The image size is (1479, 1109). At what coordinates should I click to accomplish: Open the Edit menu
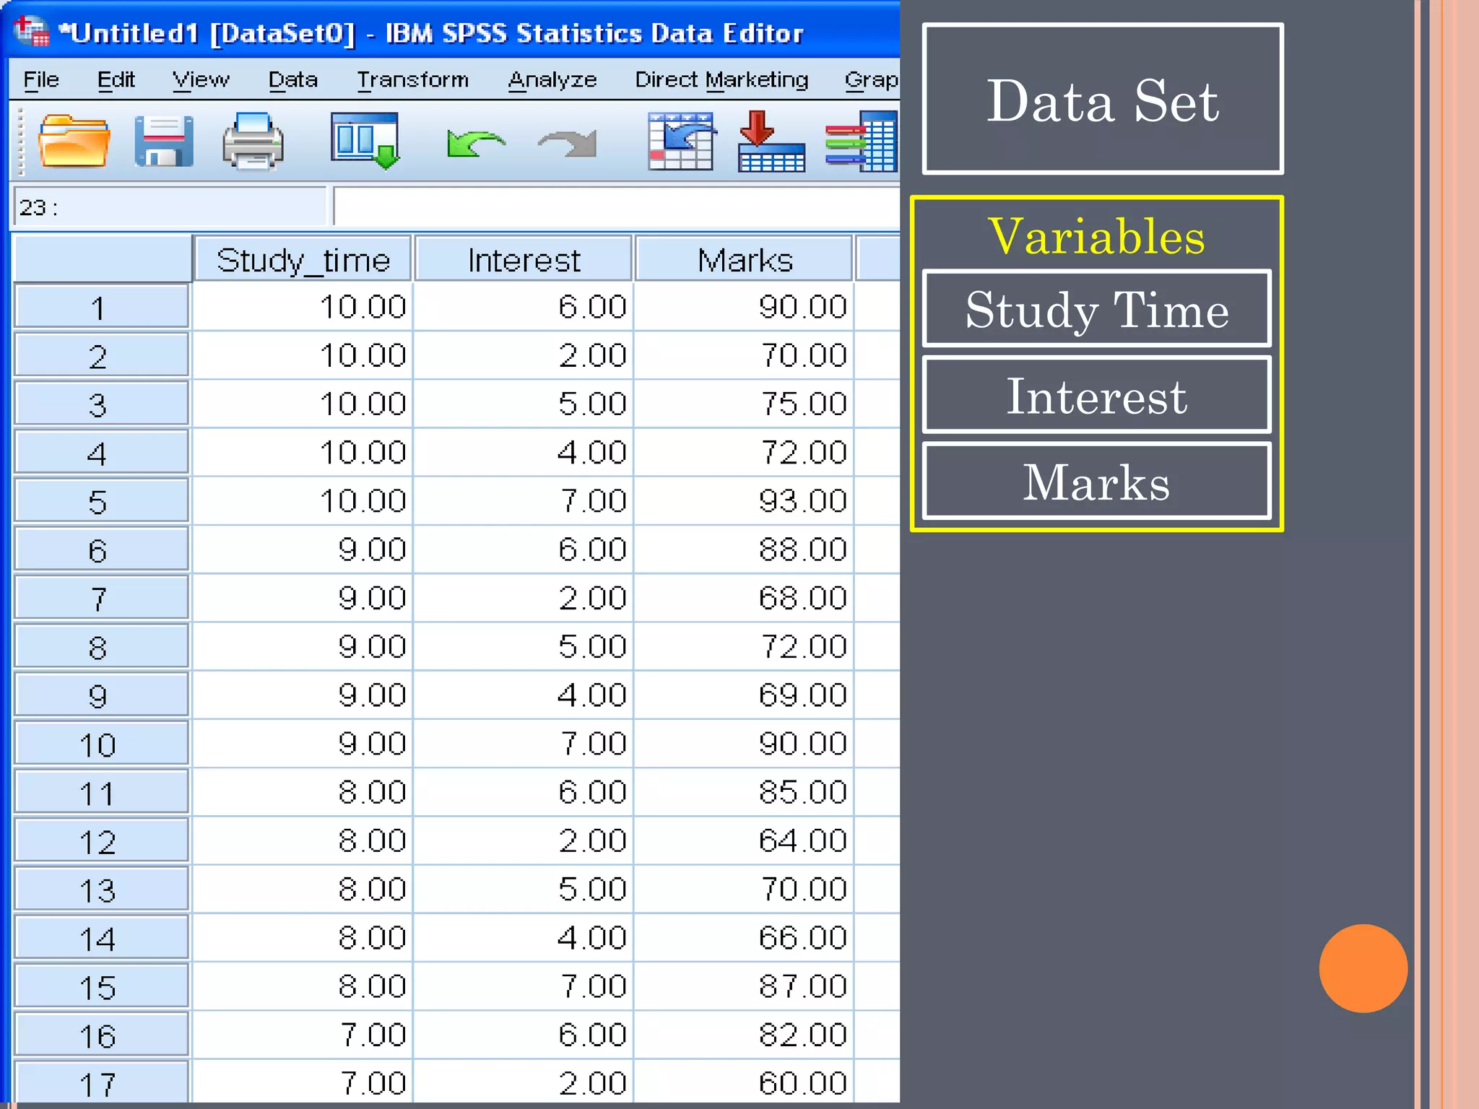click(x=116, y=79)
